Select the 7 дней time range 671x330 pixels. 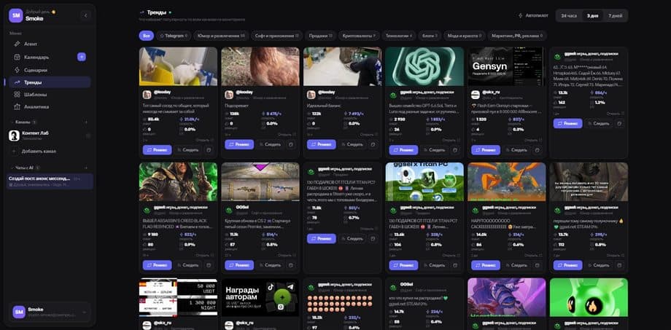point(615,15)
